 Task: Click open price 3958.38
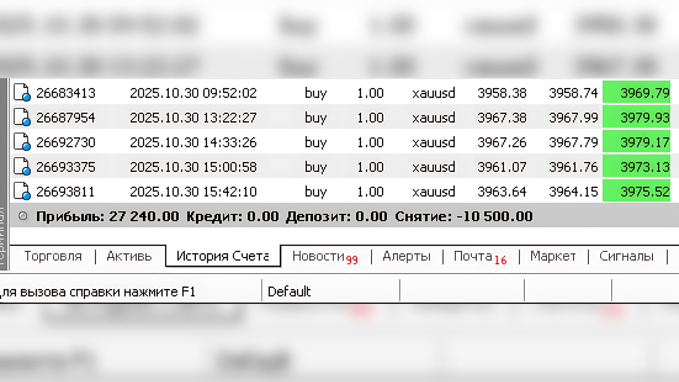point(502,93)
